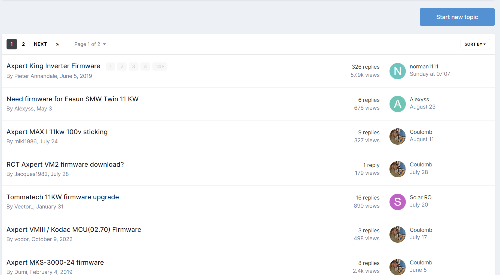Select page 2 in pagination
The width and height of the screenshot is (500, 275).
pyautogui.click(x=23, y=44)
